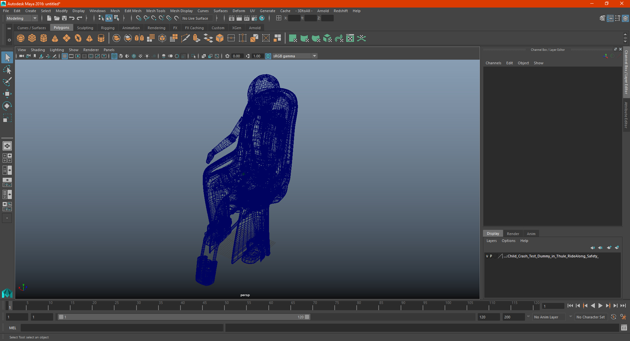Activate the Rotate tool
630x341 pixels.
click(7, 106)
